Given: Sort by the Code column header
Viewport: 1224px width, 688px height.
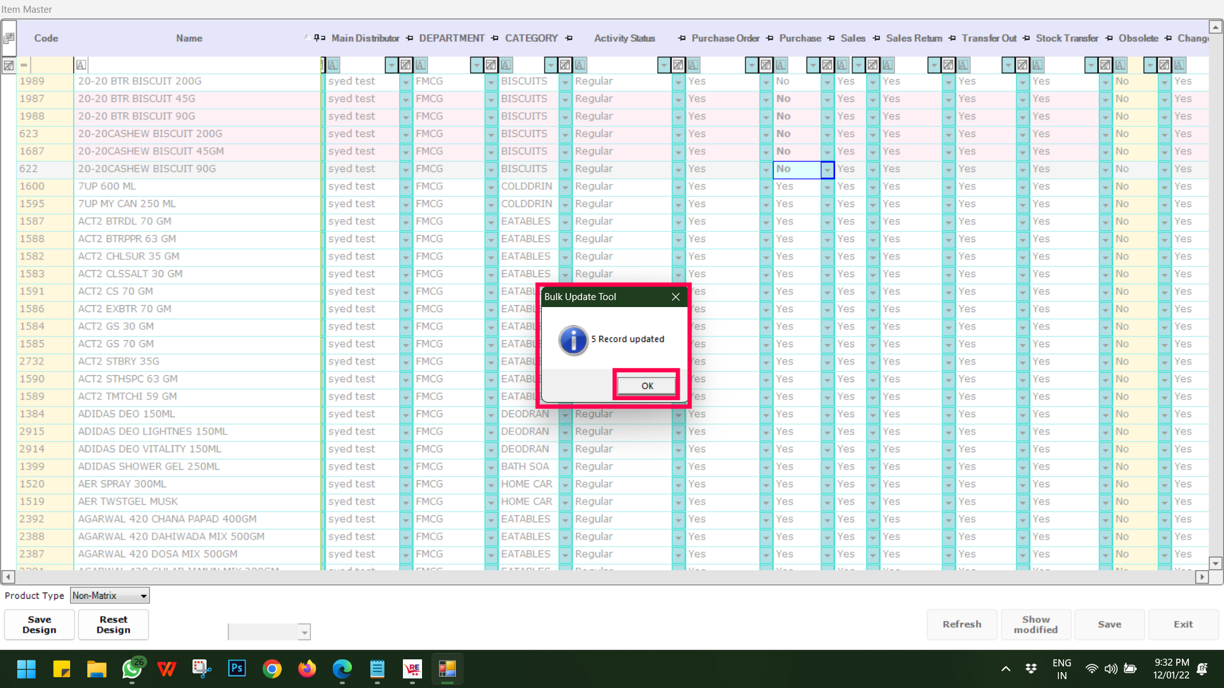Looking at the screenshot, I should (46, 38).
